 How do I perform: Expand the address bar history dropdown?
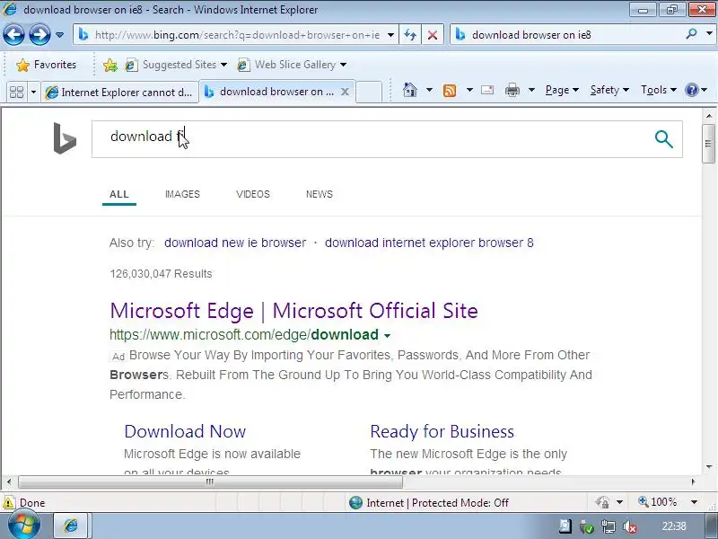pyautogui.click(x=390, y=35)
